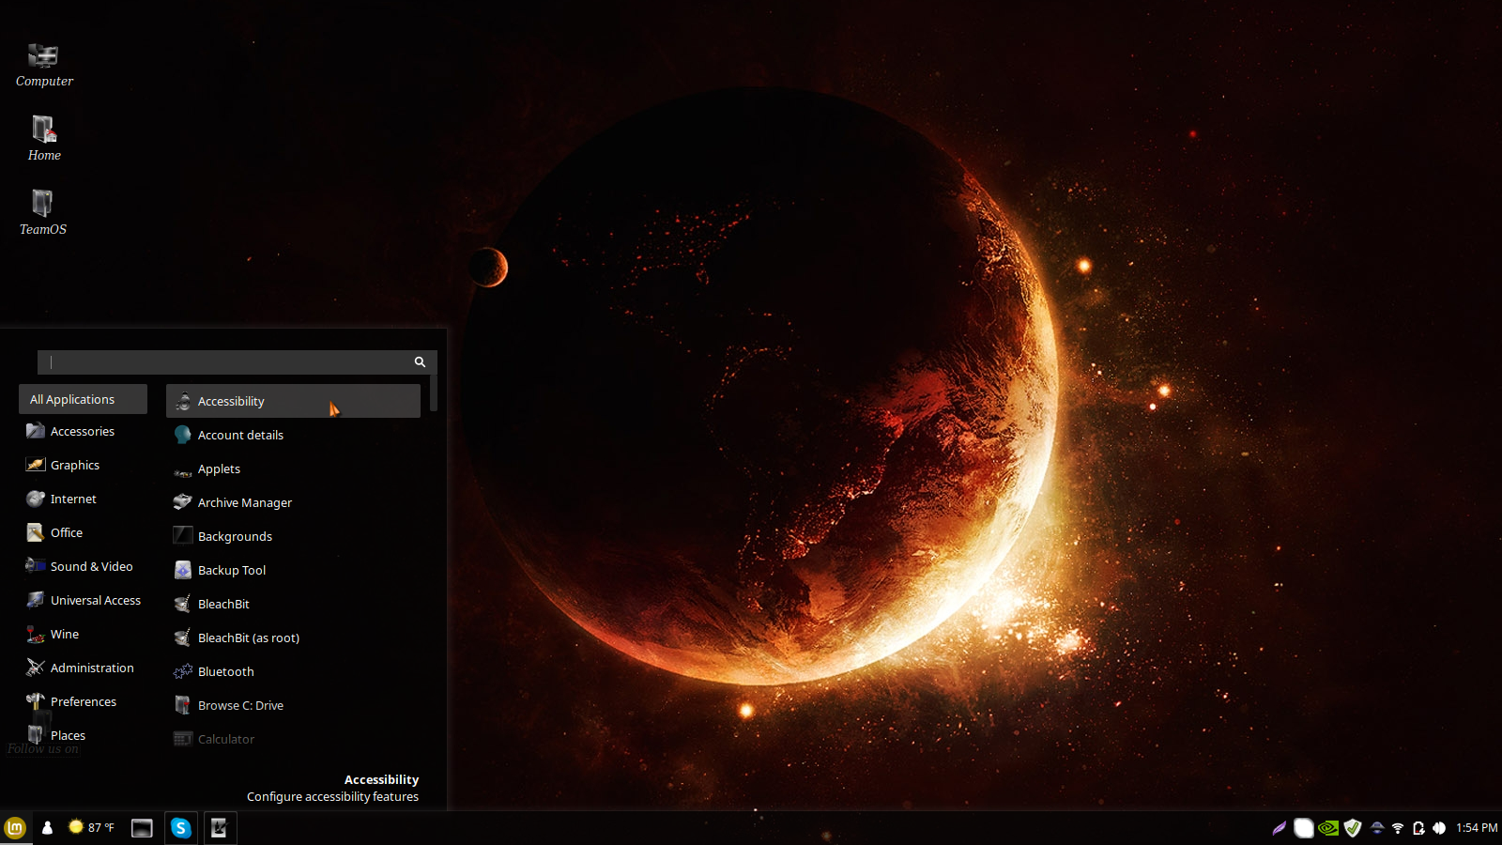The height and width of the screenshot is (845, 1502).
Task: Open the Places category
Action: pos(83,735)
